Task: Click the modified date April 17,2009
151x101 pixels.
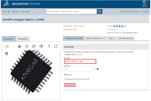Action: pyautogui.click(x=78, y=26)
